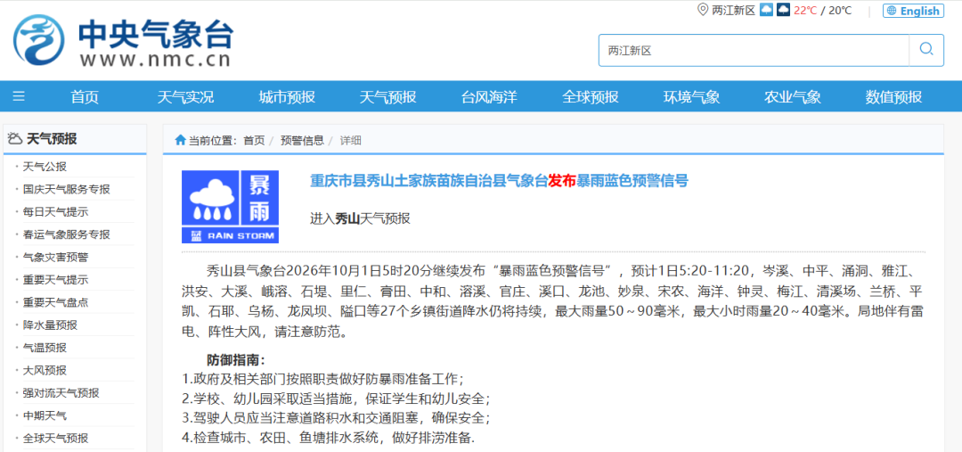This screenshot has height=452, width=962.
Task: Click the search magnifier icon
Action: pyautogui.click(x=926, y=49)
